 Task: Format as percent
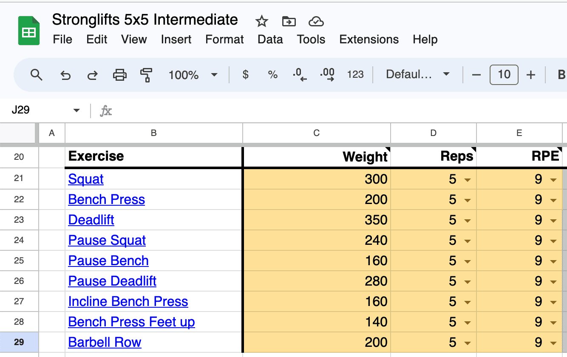coord(272,75)
